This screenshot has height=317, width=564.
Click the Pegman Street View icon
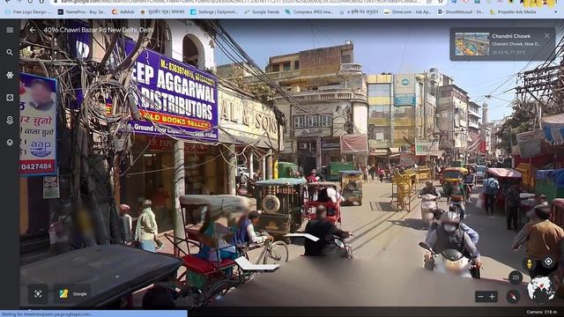click(529, 264)
